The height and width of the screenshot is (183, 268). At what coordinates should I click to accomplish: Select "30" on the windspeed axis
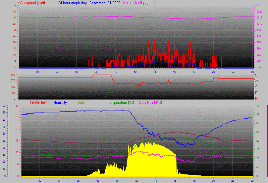coord(14,30)
